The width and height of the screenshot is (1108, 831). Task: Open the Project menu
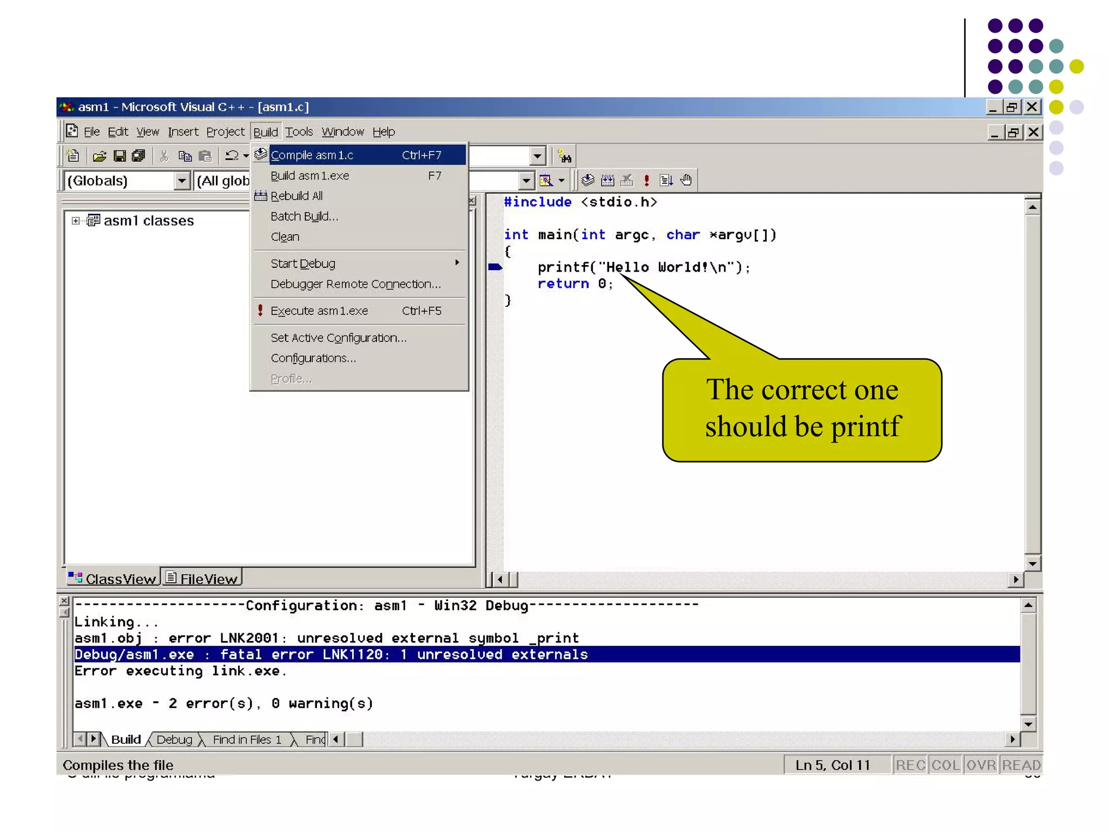226,131
